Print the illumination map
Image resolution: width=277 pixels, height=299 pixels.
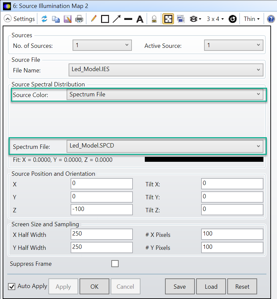coord(79,19)
